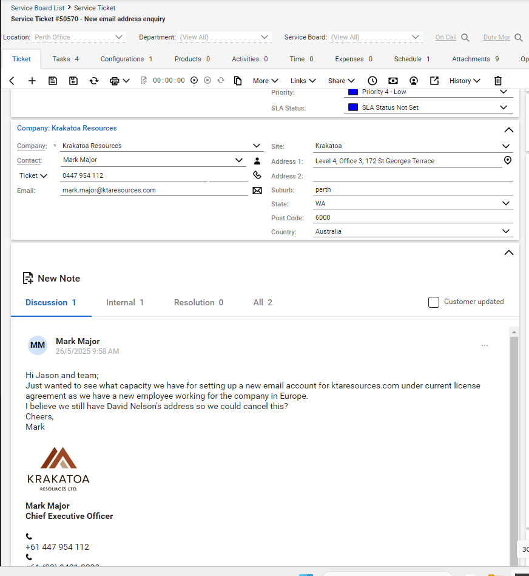Viewport: 529px width, 576px height.
Task: Open the Activities tab
Action: pos(249,59)
